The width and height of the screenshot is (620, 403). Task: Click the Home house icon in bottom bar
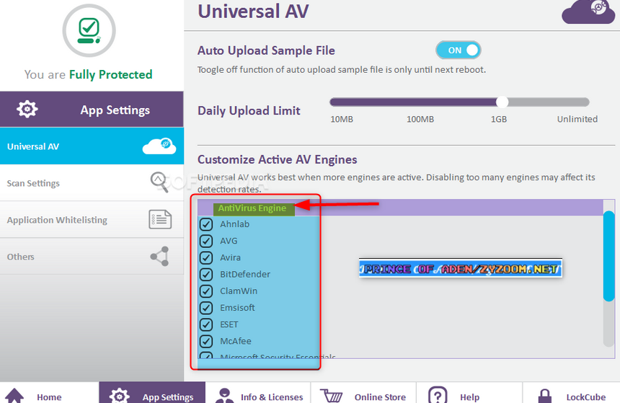tap(15, 396)
